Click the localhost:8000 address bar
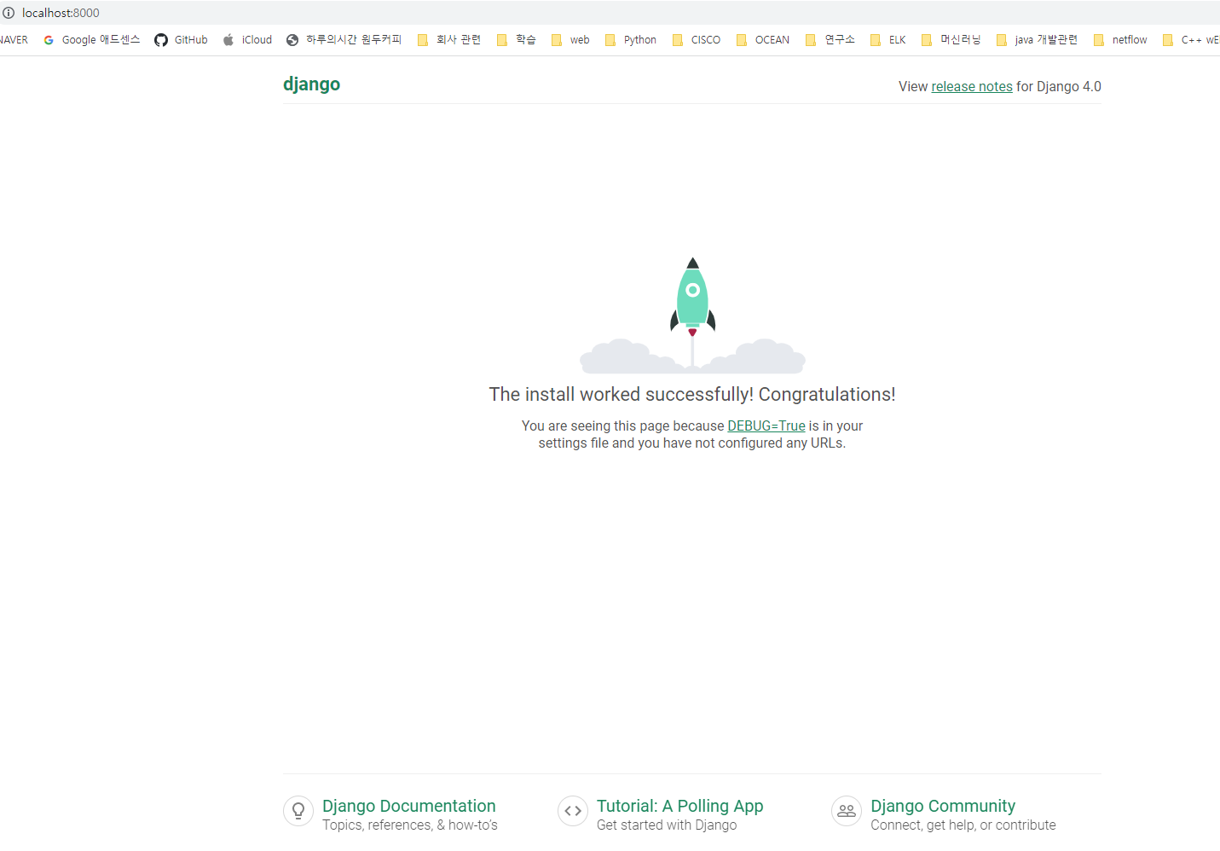The image size is (1220, 851). [x=60, y=13]
